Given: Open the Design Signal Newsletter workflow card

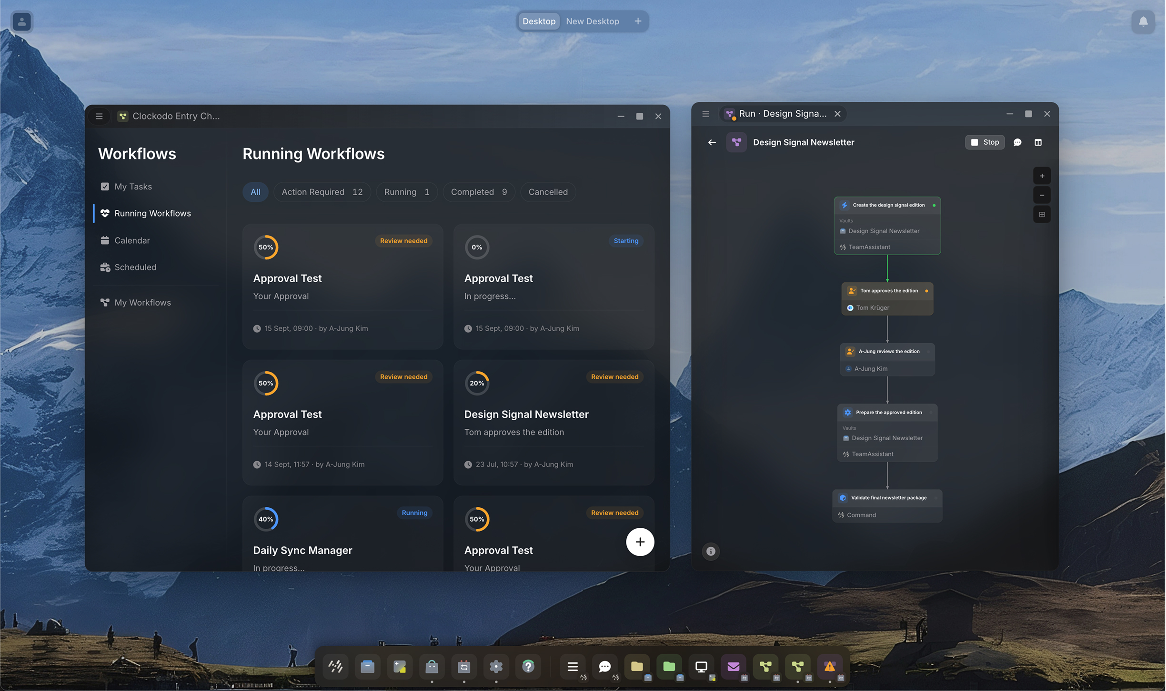Looking at the screenshot, I should point(553,423).
